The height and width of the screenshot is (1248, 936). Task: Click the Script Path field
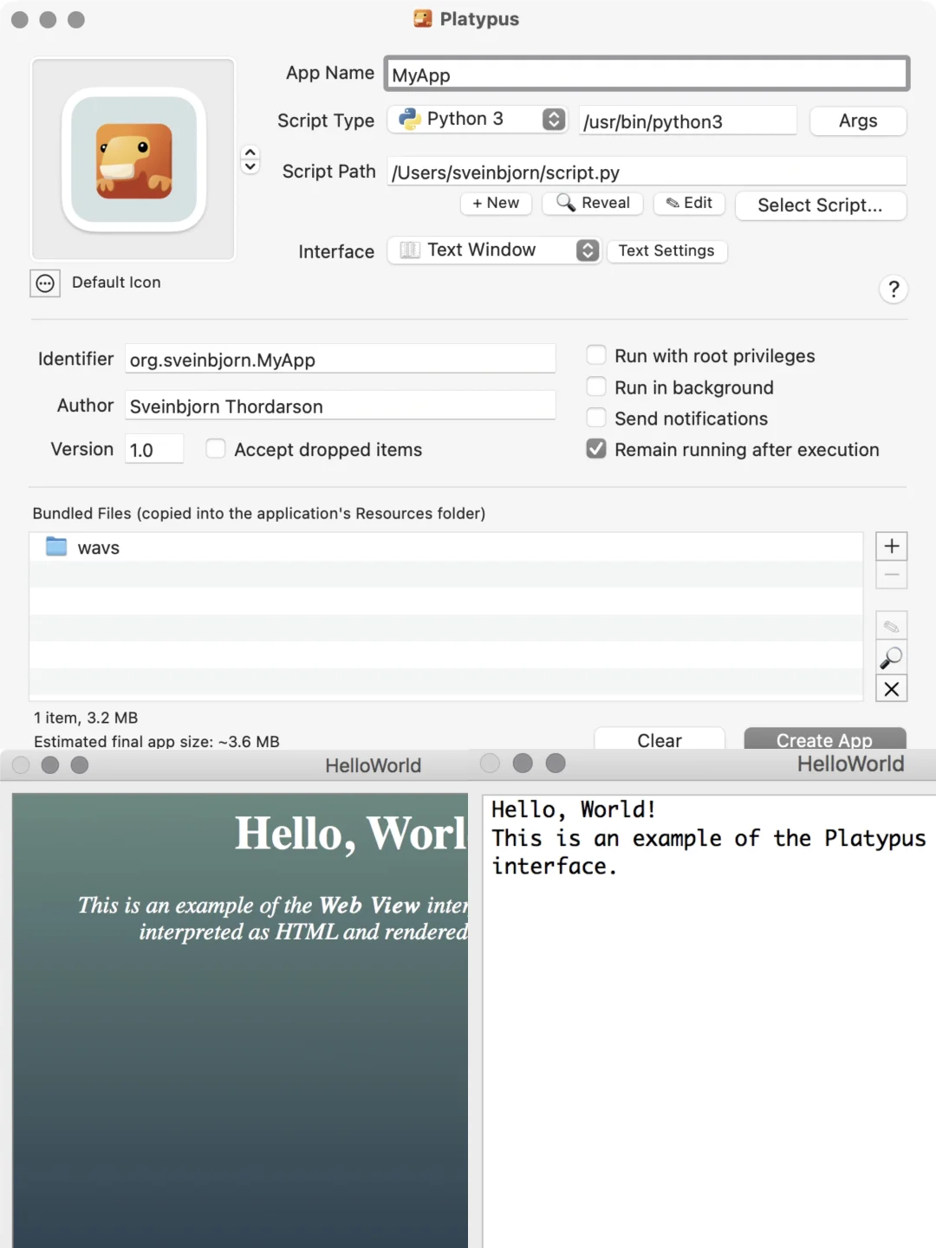tap(647, 172)
